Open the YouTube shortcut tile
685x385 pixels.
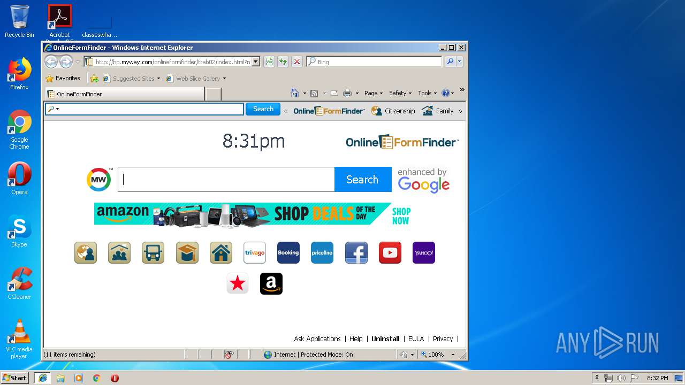pyautogui.click(x=390, y=252)
